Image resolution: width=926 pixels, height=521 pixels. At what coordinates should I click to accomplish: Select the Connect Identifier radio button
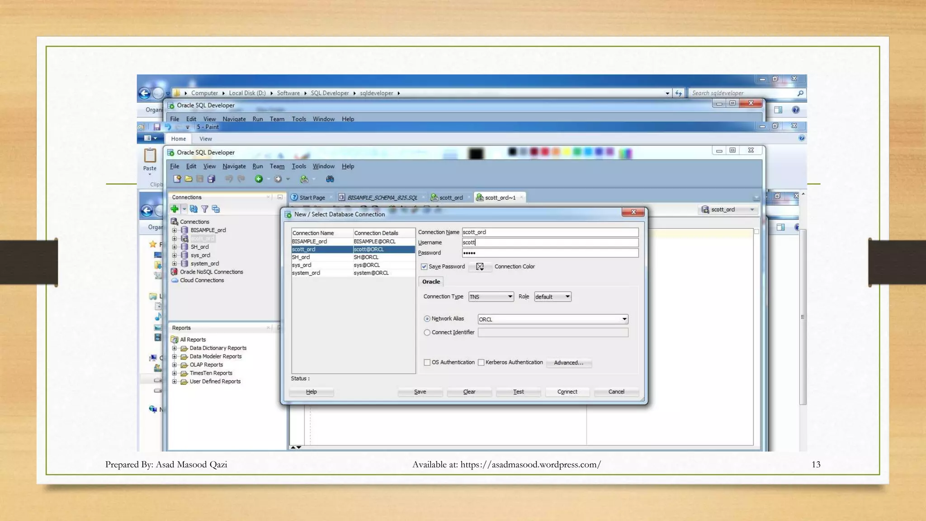point(427,332)
